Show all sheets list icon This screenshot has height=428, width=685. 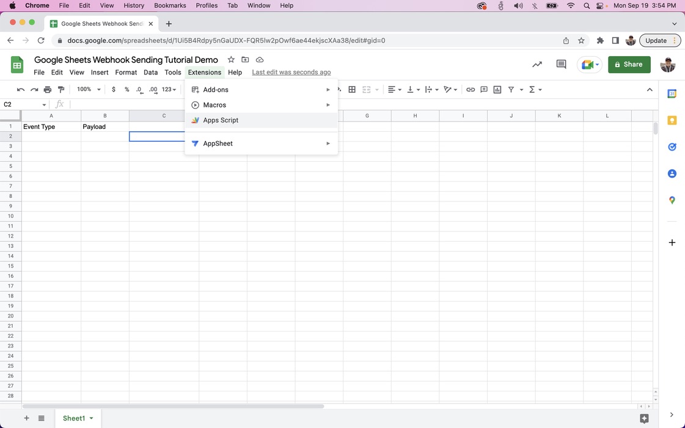(42, 418)
